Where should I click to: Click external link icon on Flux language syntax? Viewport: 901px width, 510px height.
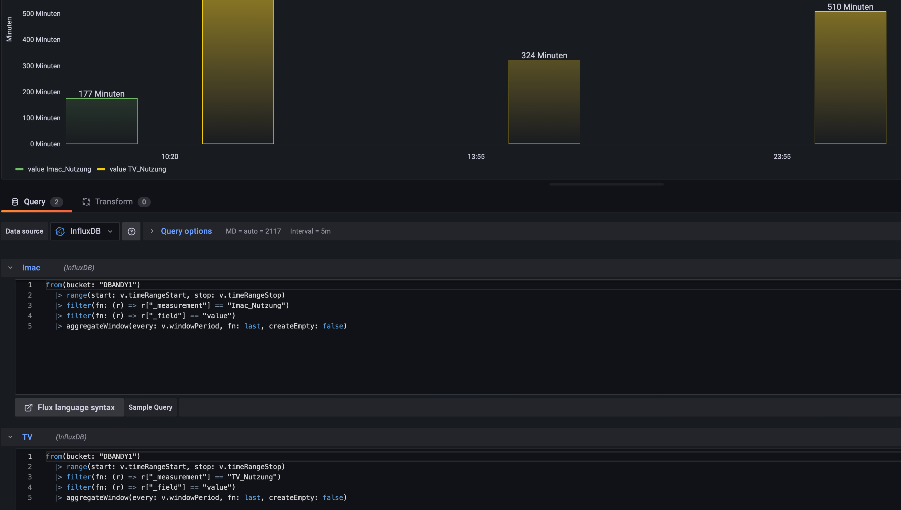tap(28, 407)
